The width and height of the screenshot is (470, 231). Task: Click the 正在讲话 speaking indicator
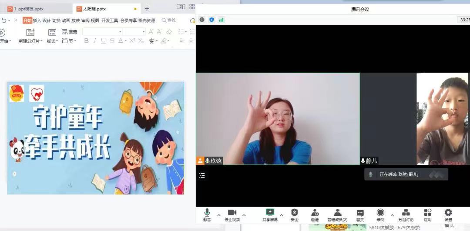(406, 174)
